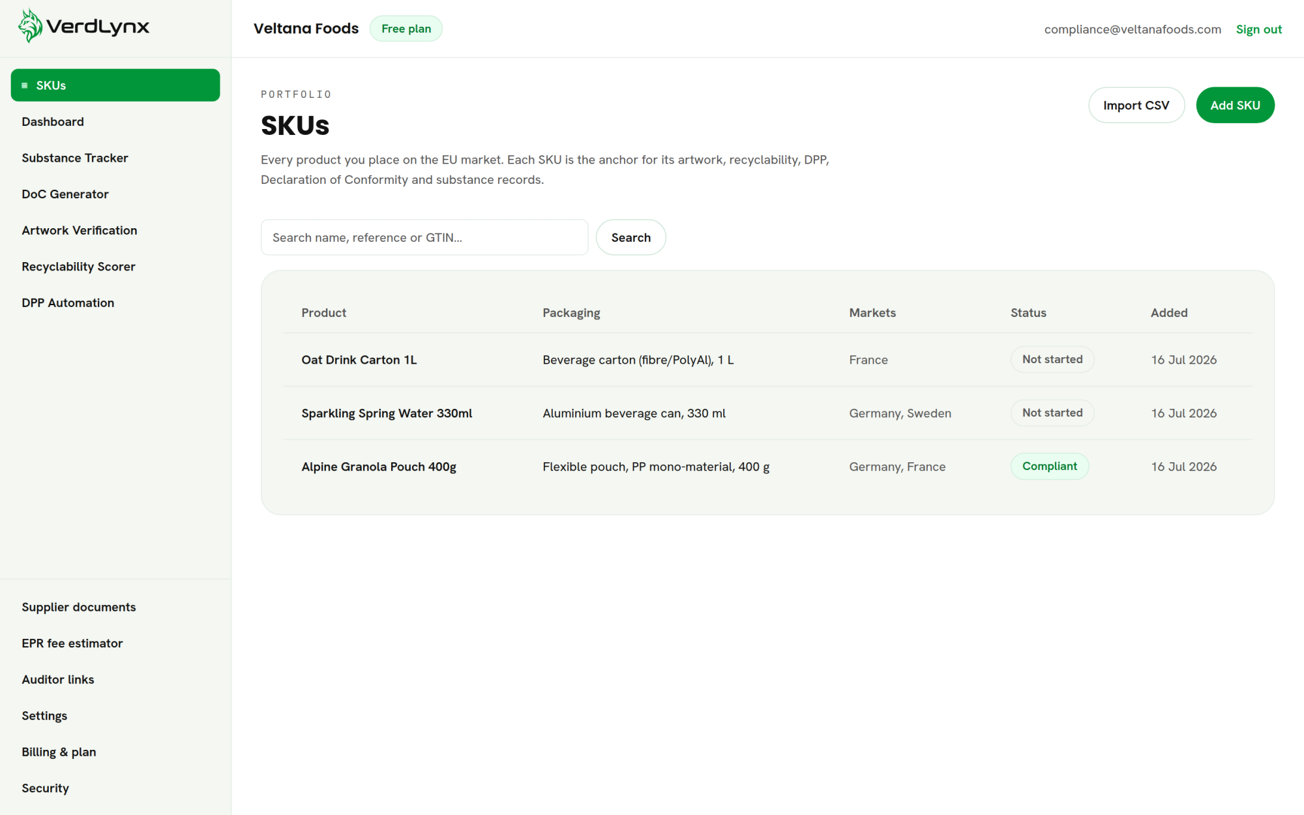Image resolution: width=1304 pixels, height=815 pixels.
Task: Click 'Germany, France' markets cell
Action: (x=897, y=467)
